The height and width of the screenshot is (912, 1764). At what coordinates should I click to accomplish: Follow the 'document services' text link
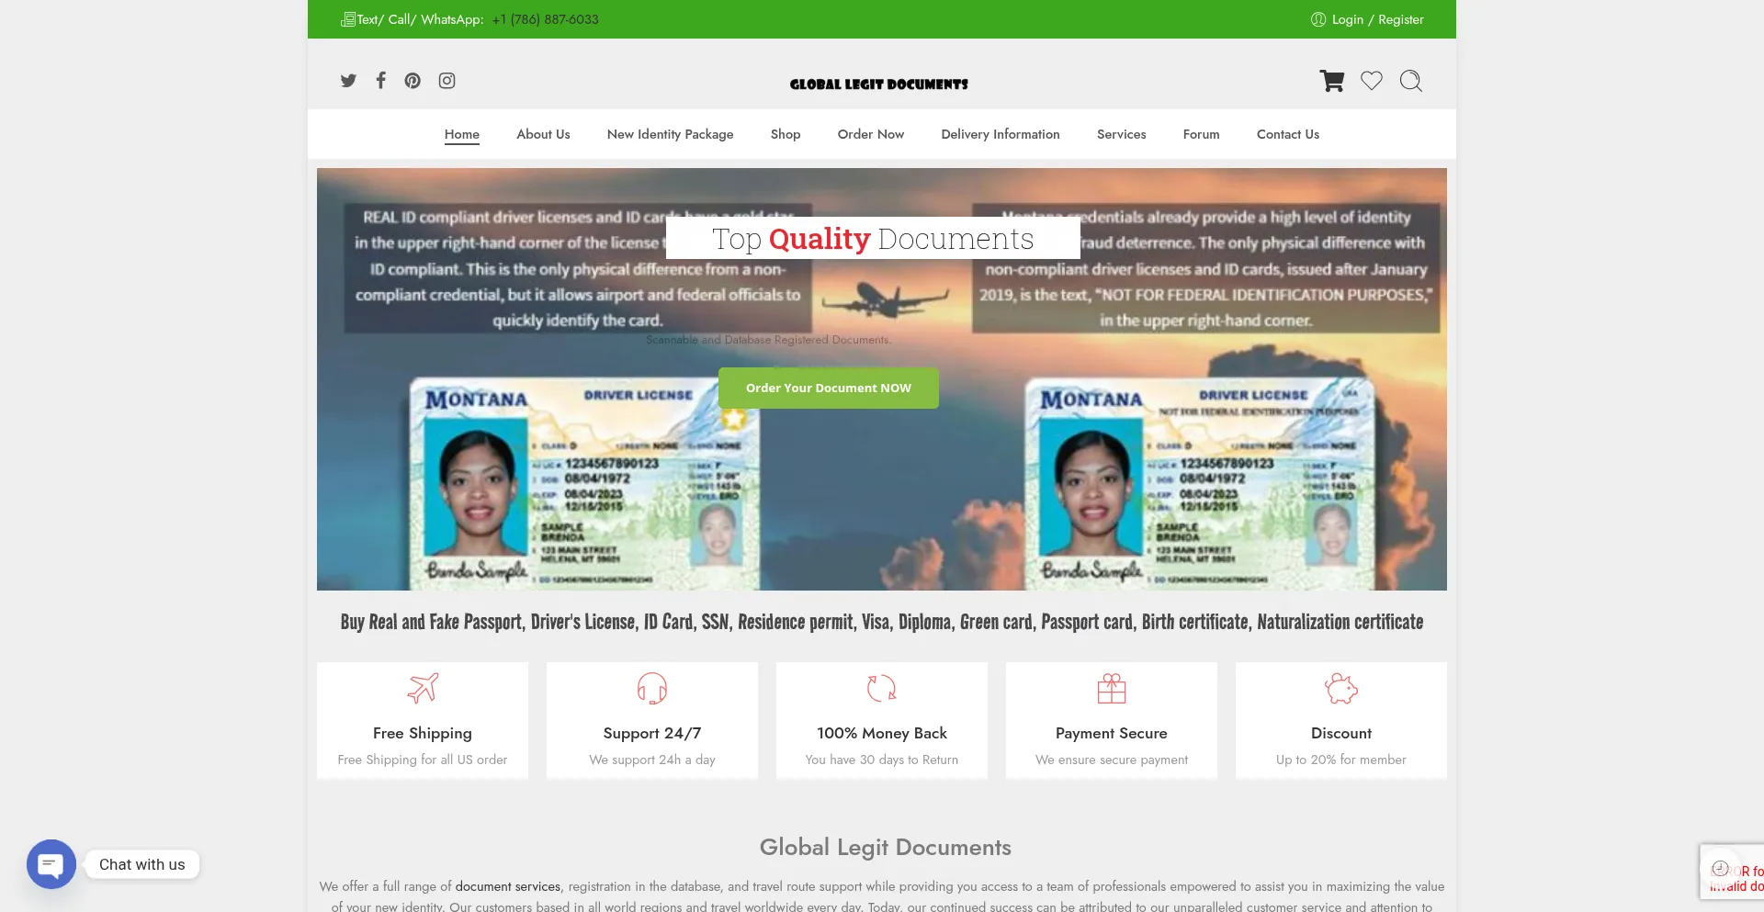(x=508, y=886)
